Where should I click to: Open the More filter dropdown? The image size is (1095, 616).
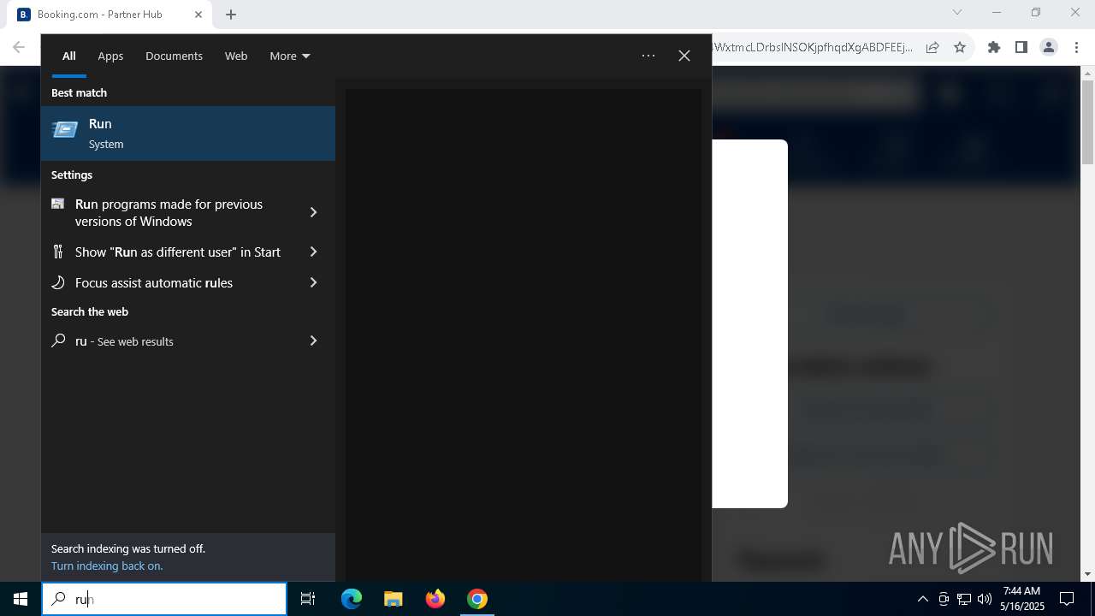point(290,56)
